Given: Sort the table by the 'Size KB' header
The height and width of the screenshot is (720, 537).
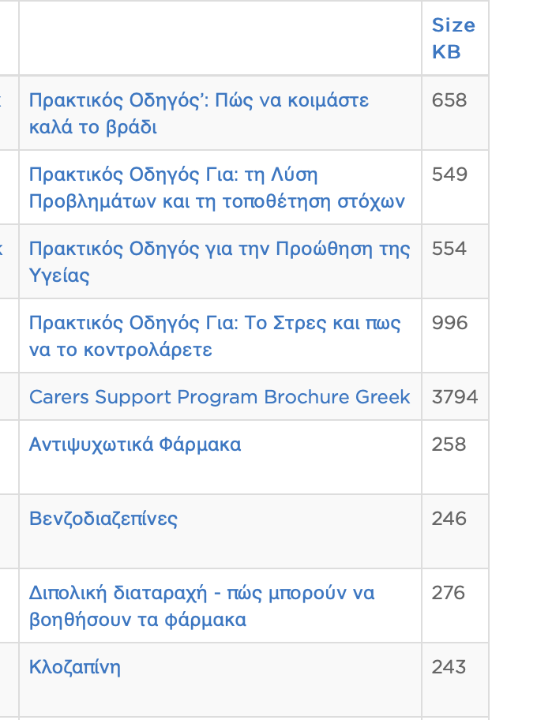Looking at the screenshot, I should point(453,38).
